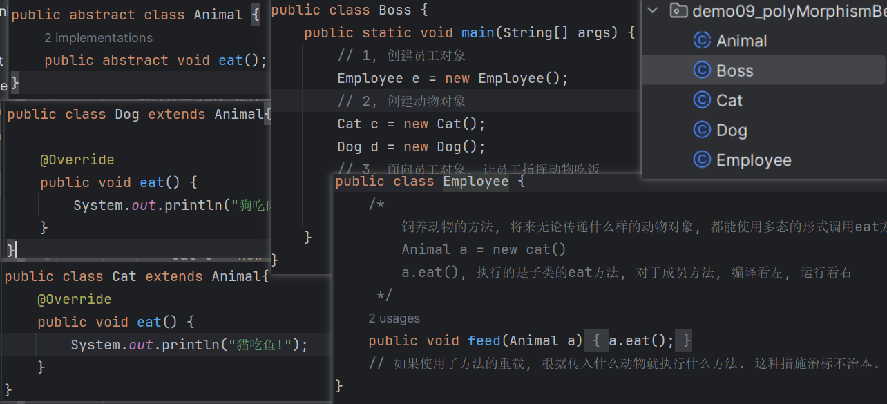The width and height of the screenshot is (887, 404).
Task: Click the 'Dog d = new Dog();' line
Action: tap(411, 146)
